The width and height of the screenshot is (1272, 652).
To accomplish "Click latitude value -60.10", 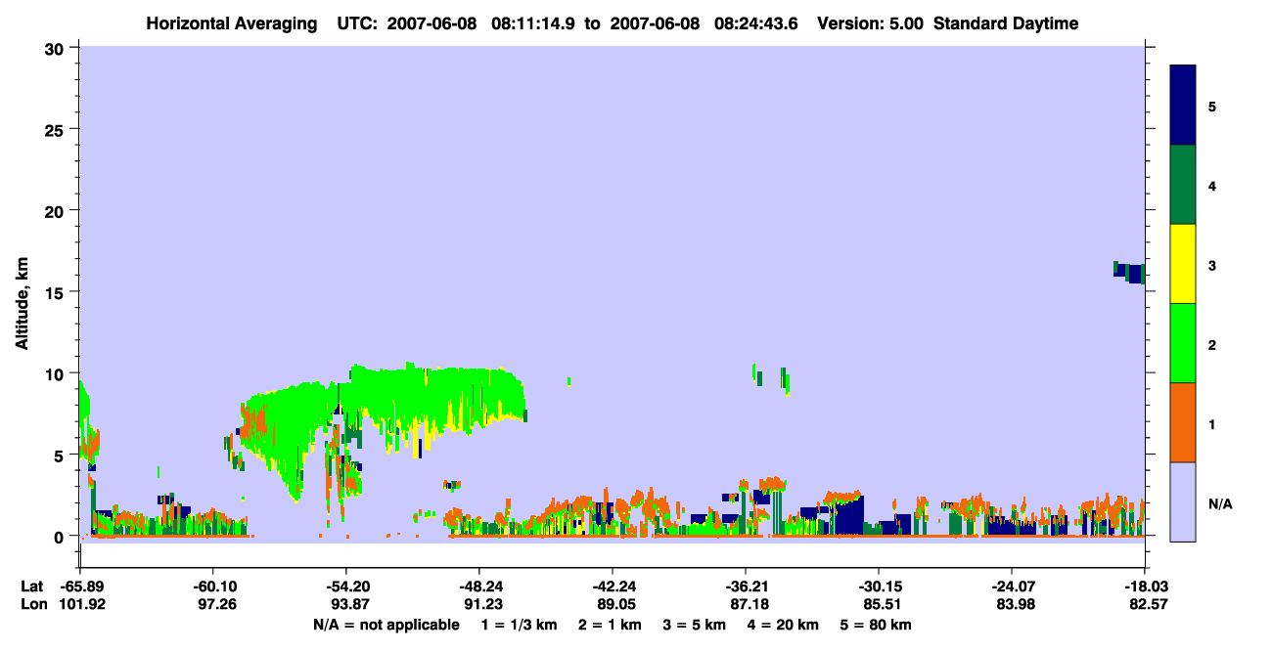I will 212,587.
